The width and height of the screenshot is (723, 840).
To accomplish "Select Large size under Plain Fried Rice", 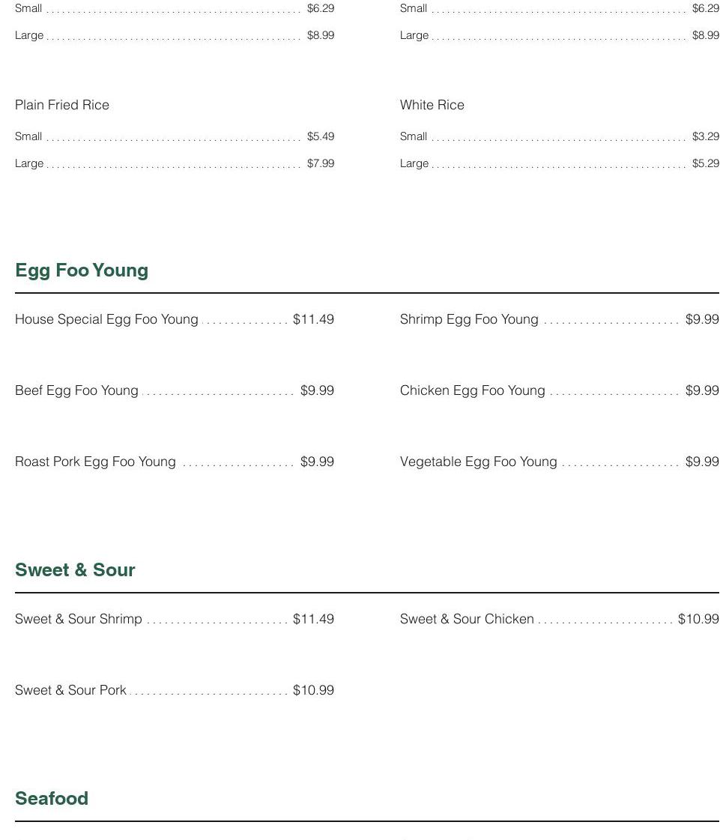I will pyautogui.click(x=29, y=163).
